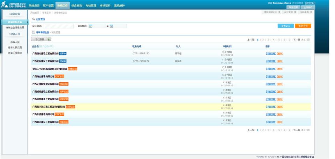The width and height of the screenshot is (335, 159).
Task: Click the start date calendar icon
Action: point(90,26)
